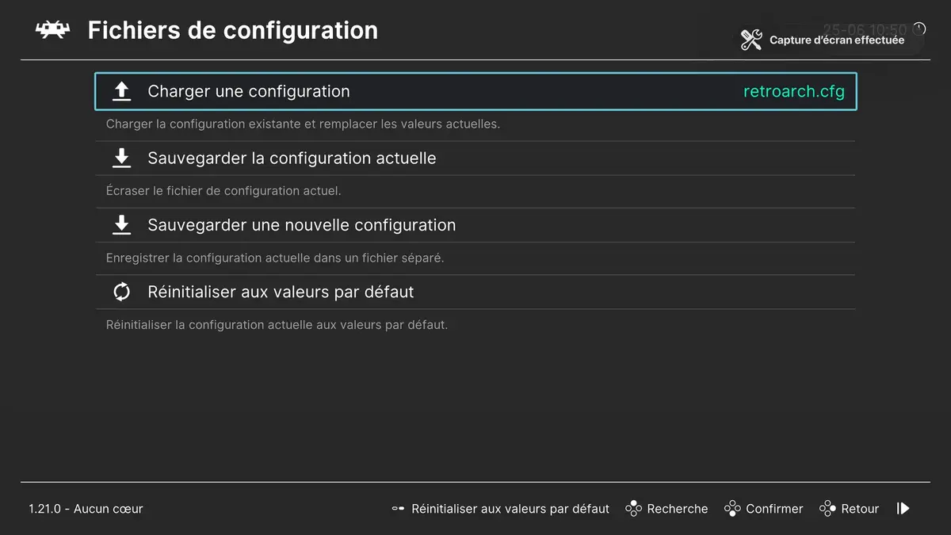
Task: Click the crossed tools screenshot notification icon
Action: (751, 39)
